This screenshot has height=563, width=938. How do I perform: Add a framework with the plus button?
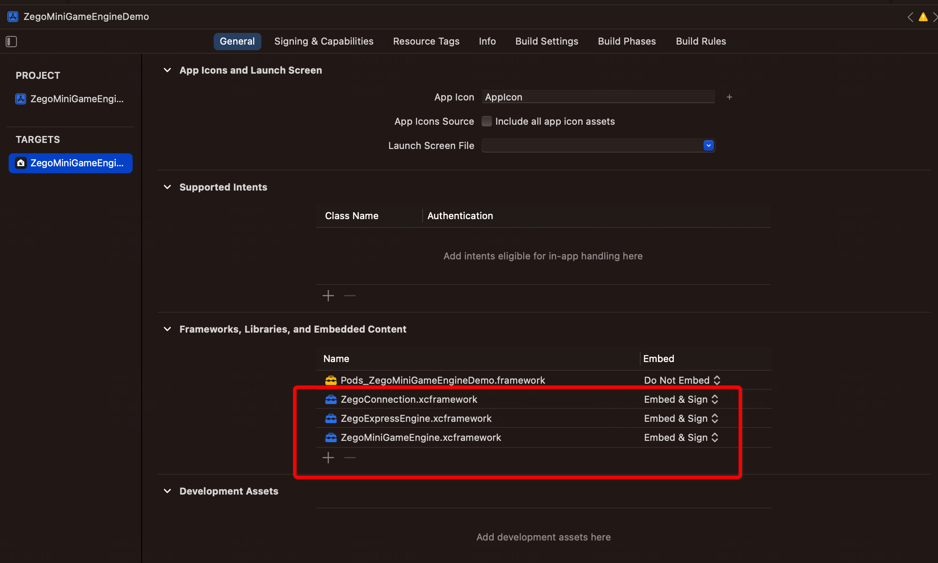tap(329, 458)
